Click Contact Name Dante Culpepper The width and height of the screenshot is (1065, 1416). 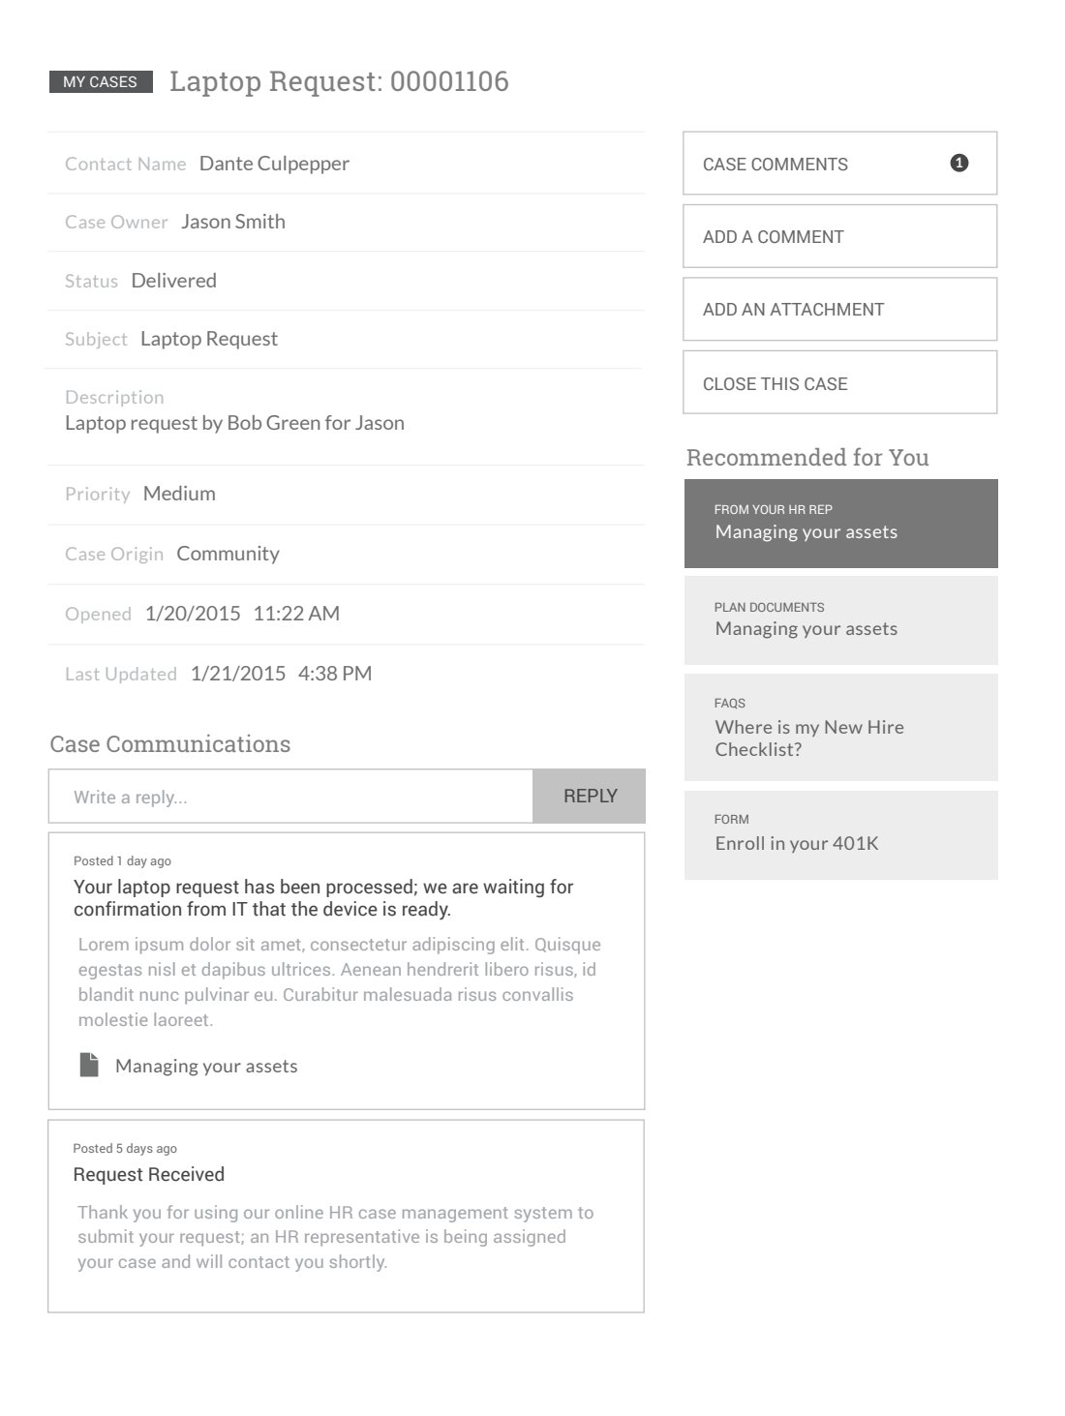274,164
